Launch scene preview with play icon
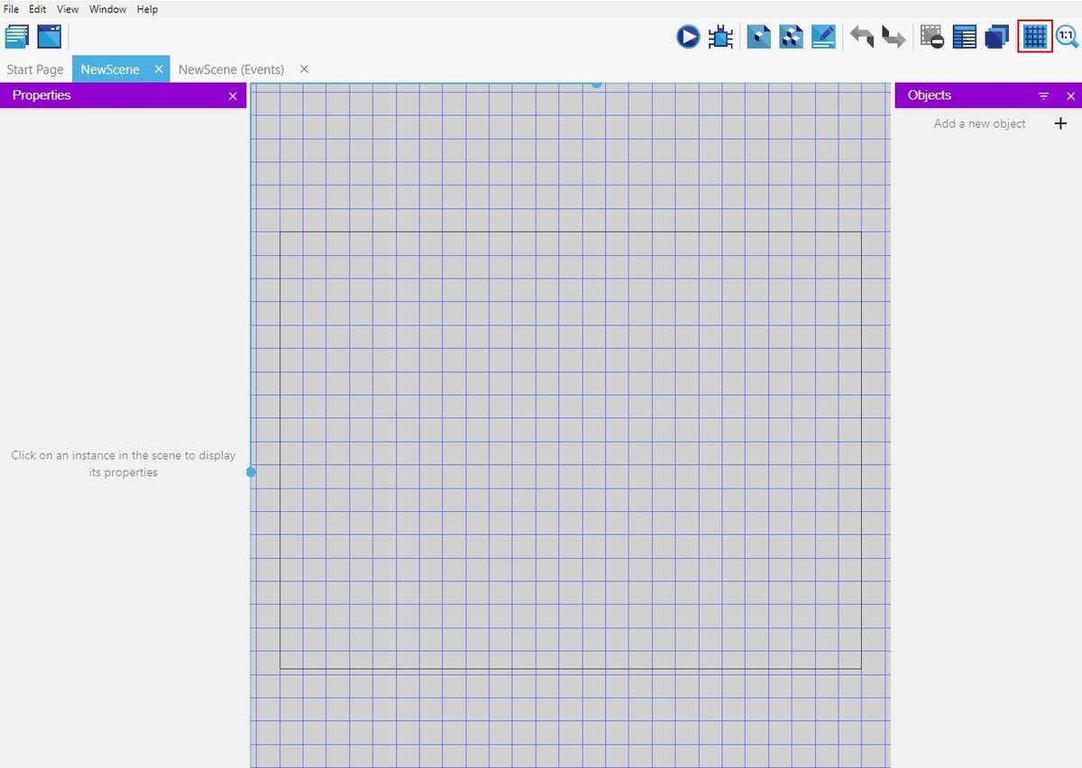 688,37
